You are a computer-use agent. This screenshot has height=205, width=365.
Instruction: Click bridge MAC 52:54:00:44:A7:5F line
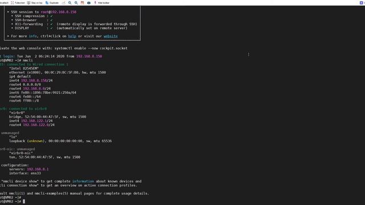pyautogui.click(x=47, y=117)
